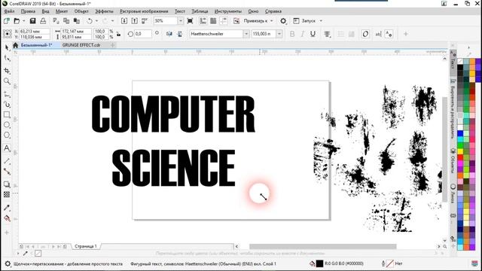Toggle Italic text formatting

click(x=302, y=34)
